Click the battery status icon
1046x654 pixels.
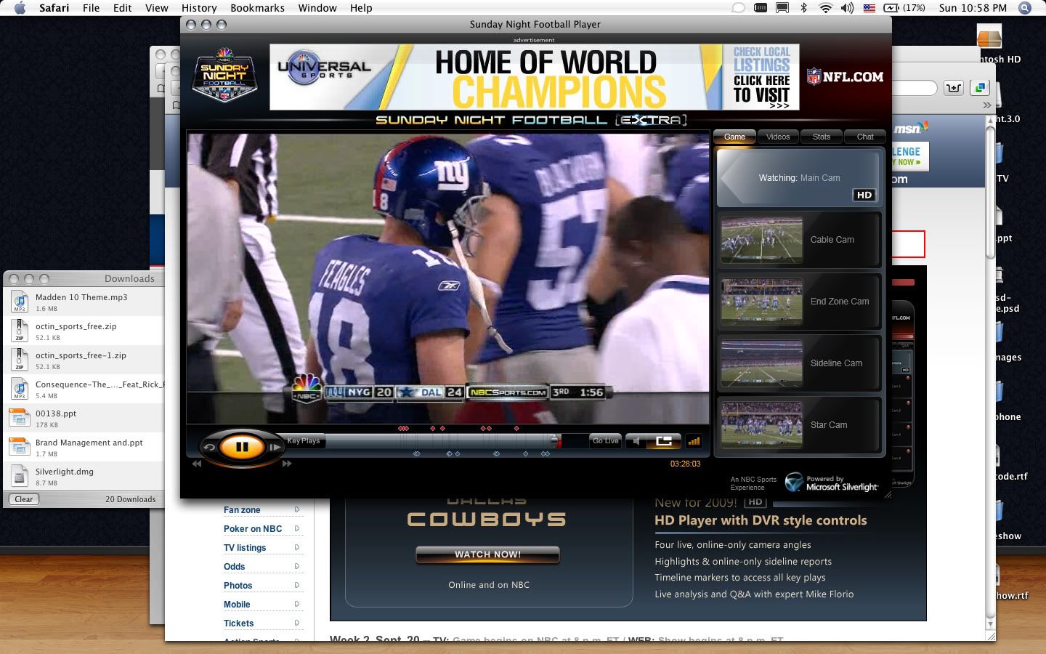click(891, 8)
